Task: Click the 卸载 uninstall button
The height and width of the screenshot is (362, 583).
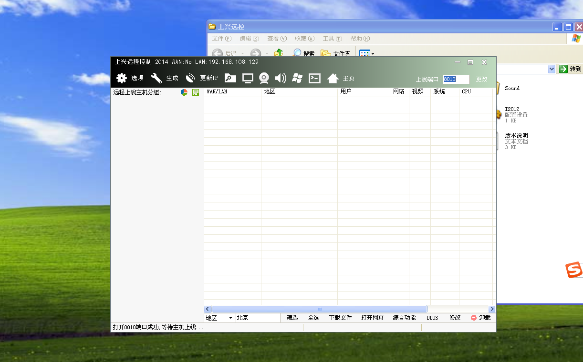Action: pyautogui.click(x=481, y=318)
